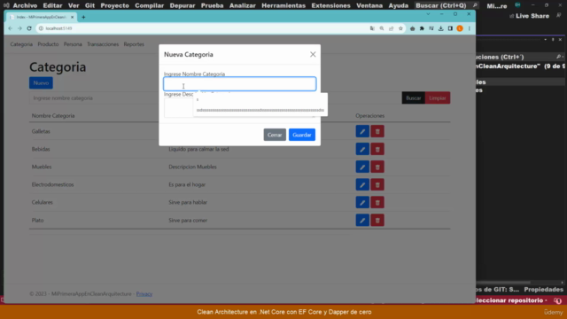This screenshot has width=567, height=319.
Task: Click the localhost address bar
Action: coord(203,28)
